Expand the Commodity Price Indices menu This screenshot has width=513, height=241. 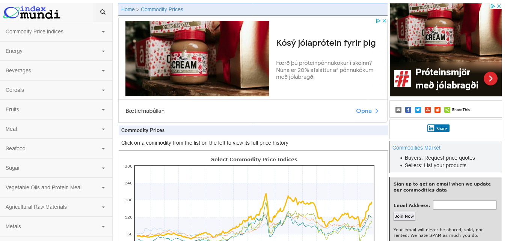pos(56,32)
